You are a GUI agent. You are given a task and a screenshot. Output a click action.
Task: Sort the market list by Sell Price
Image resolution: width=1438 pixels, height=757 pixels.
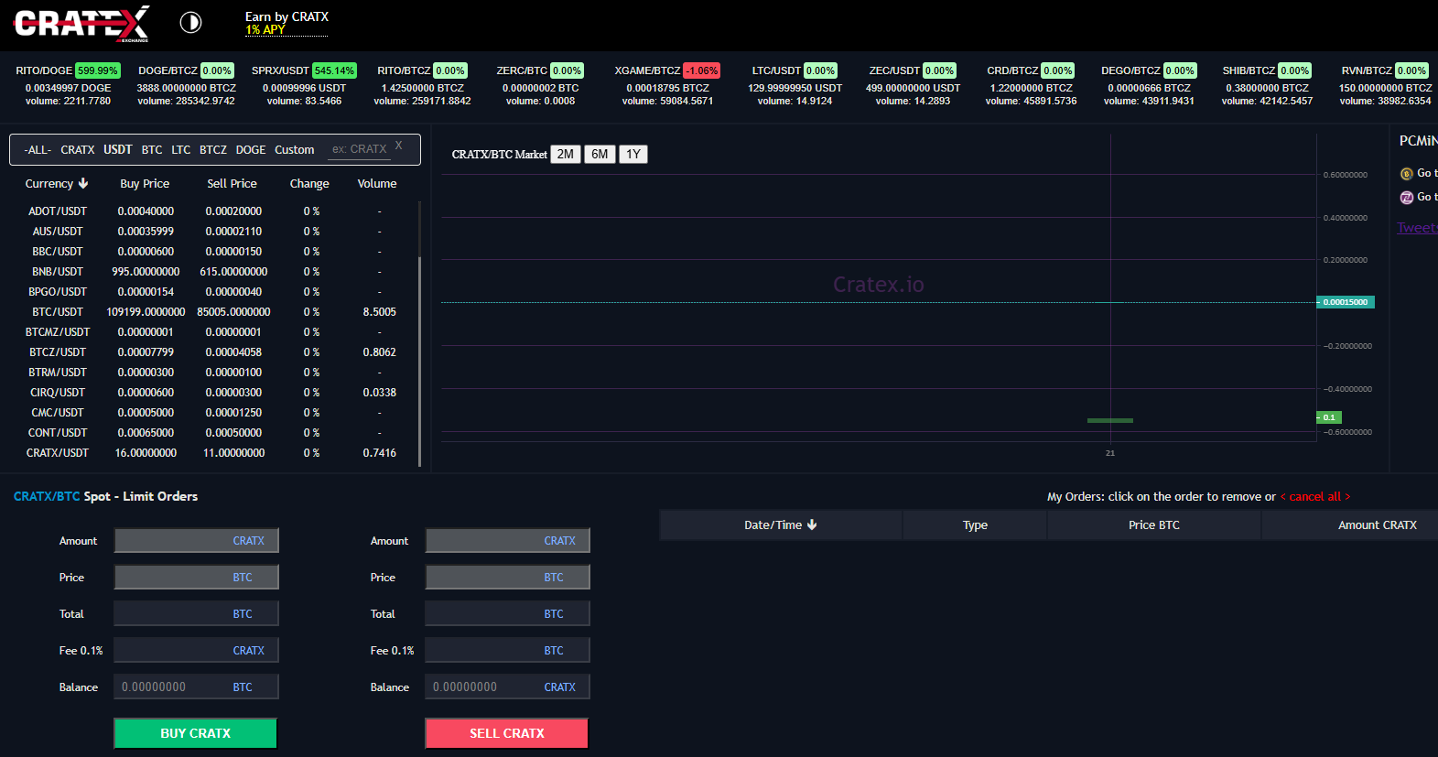pos(232,183)
